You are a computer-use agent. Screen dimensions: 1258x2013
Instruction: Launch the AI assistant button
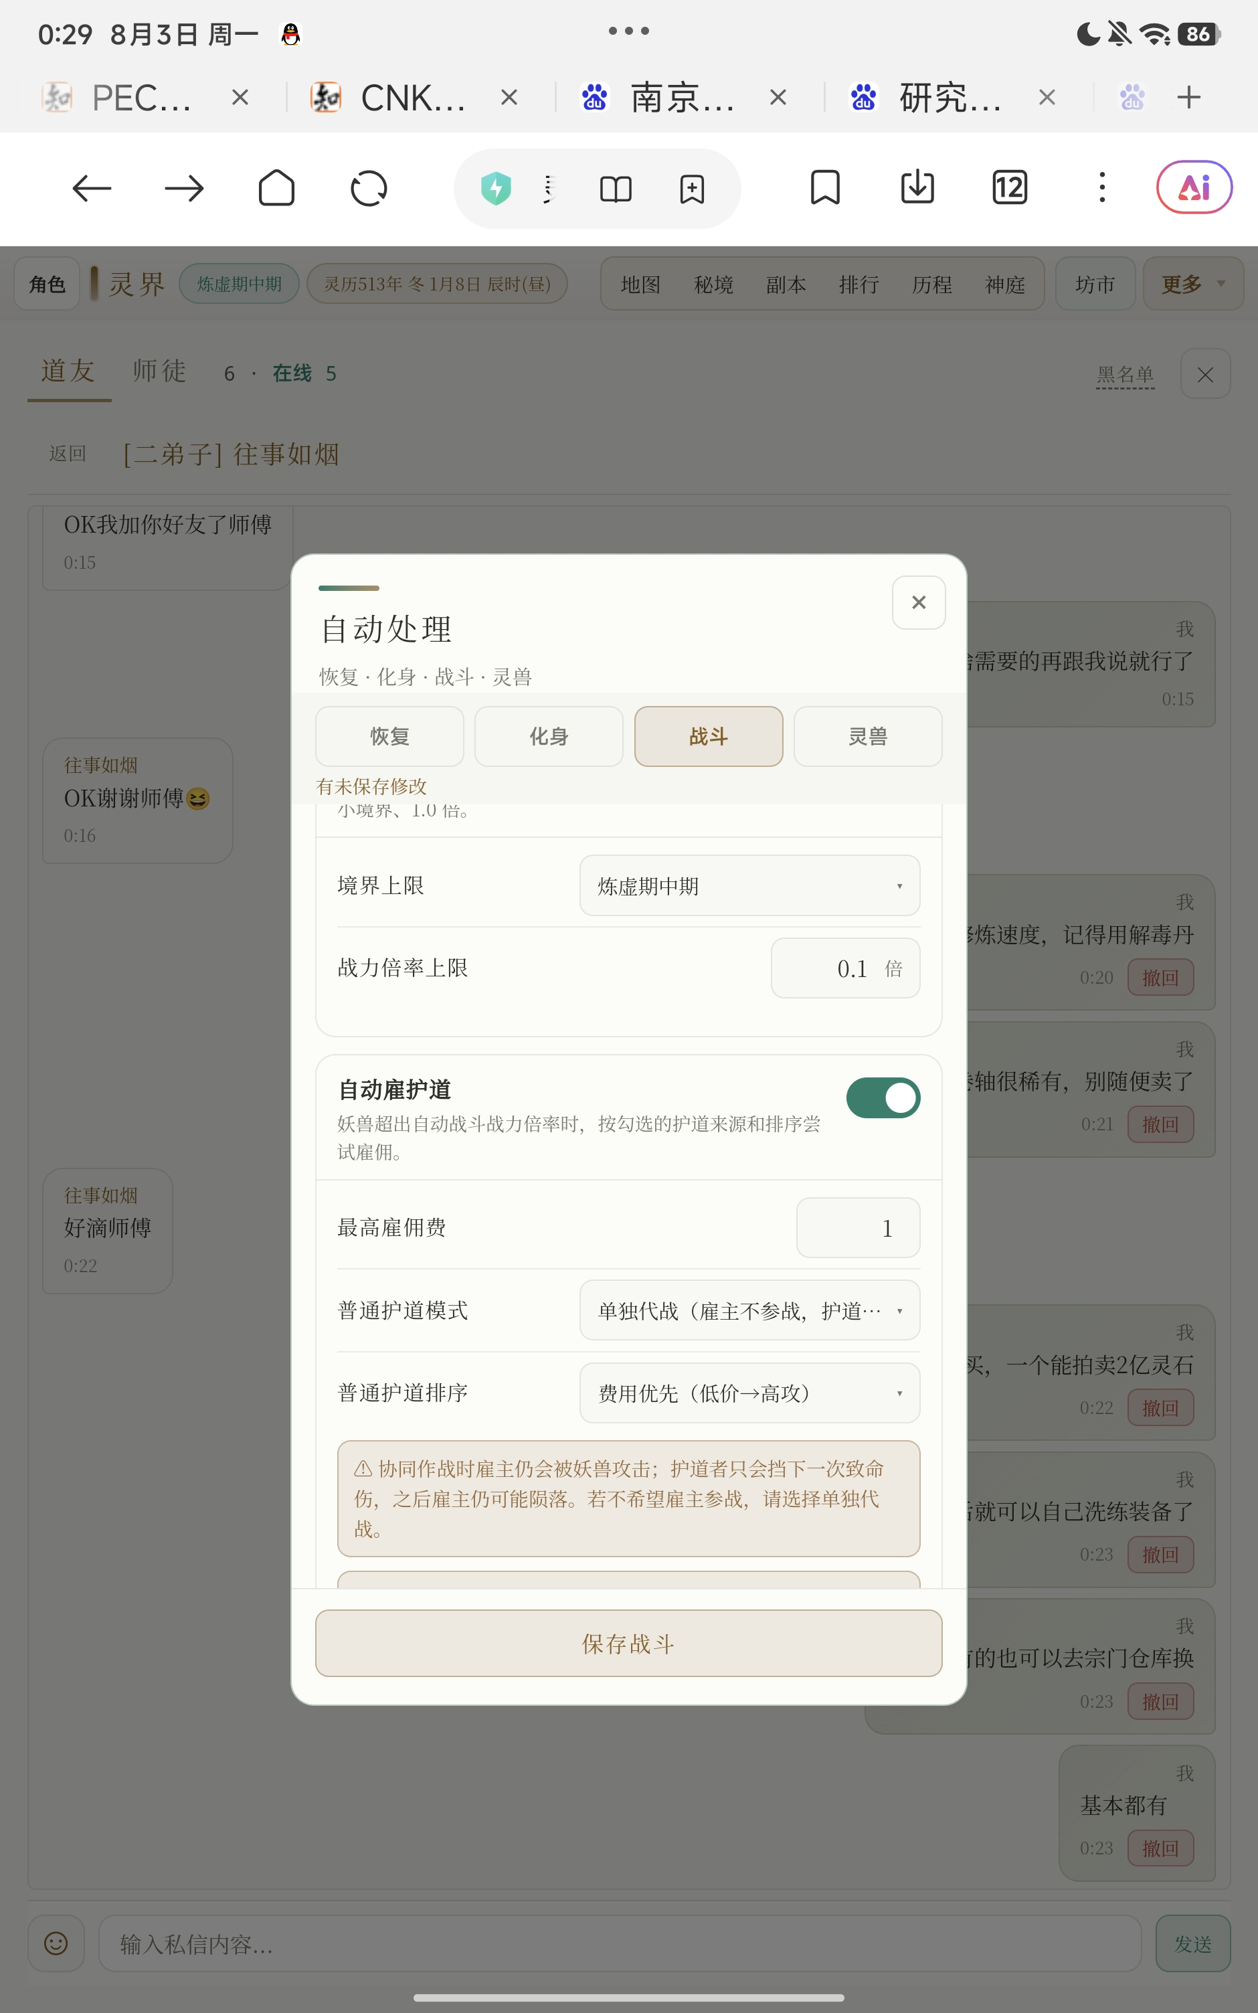pos(1194,188)
